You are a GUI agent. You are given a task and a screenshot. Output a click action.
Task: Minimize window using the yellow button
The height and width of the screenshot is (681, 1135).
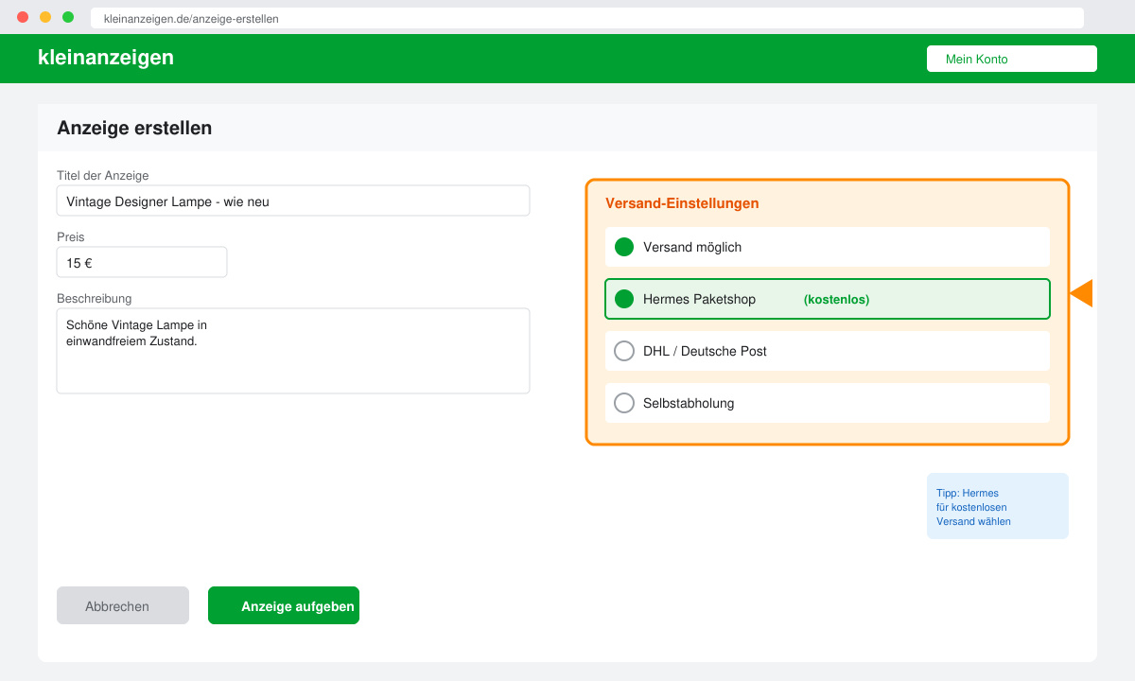click(x=45, y=17)
